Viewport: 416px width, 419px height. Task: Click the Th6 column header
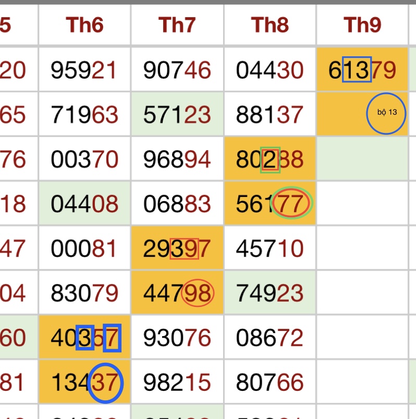point(84,25)
